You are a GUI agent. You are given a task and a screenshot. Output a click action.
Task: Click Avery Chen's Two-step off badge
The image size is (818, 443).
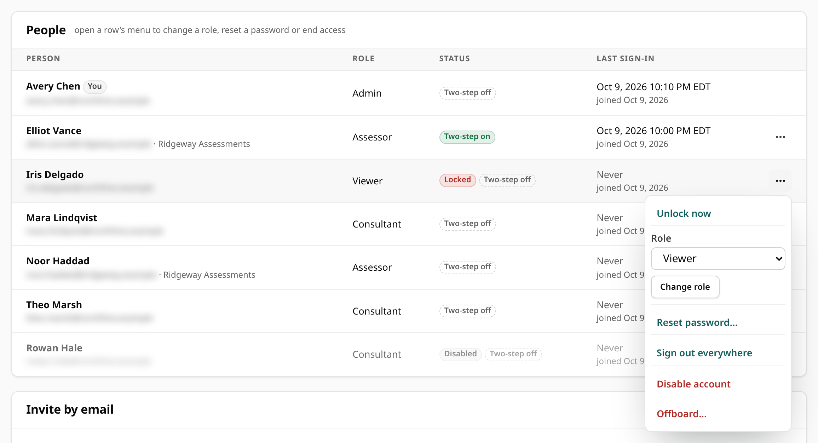point(467,93)
